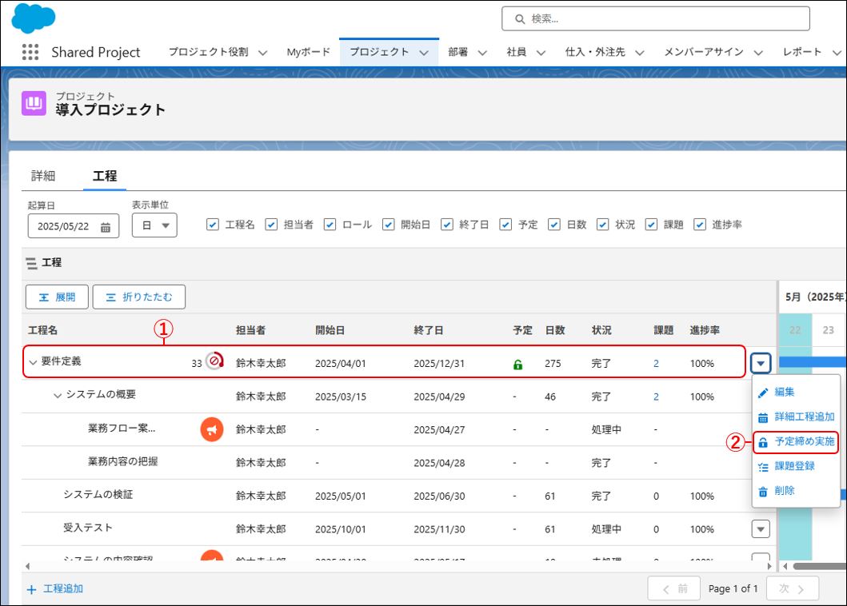Click the overdue warning icon on 要件定義
Screen dimensions: 847x606
click(x=214, y=361)
